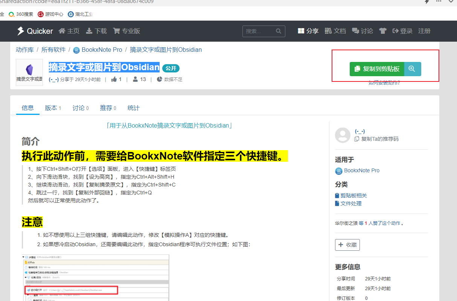
Task: Expand the chevron at the top right corner
Action: coord(451,2)
